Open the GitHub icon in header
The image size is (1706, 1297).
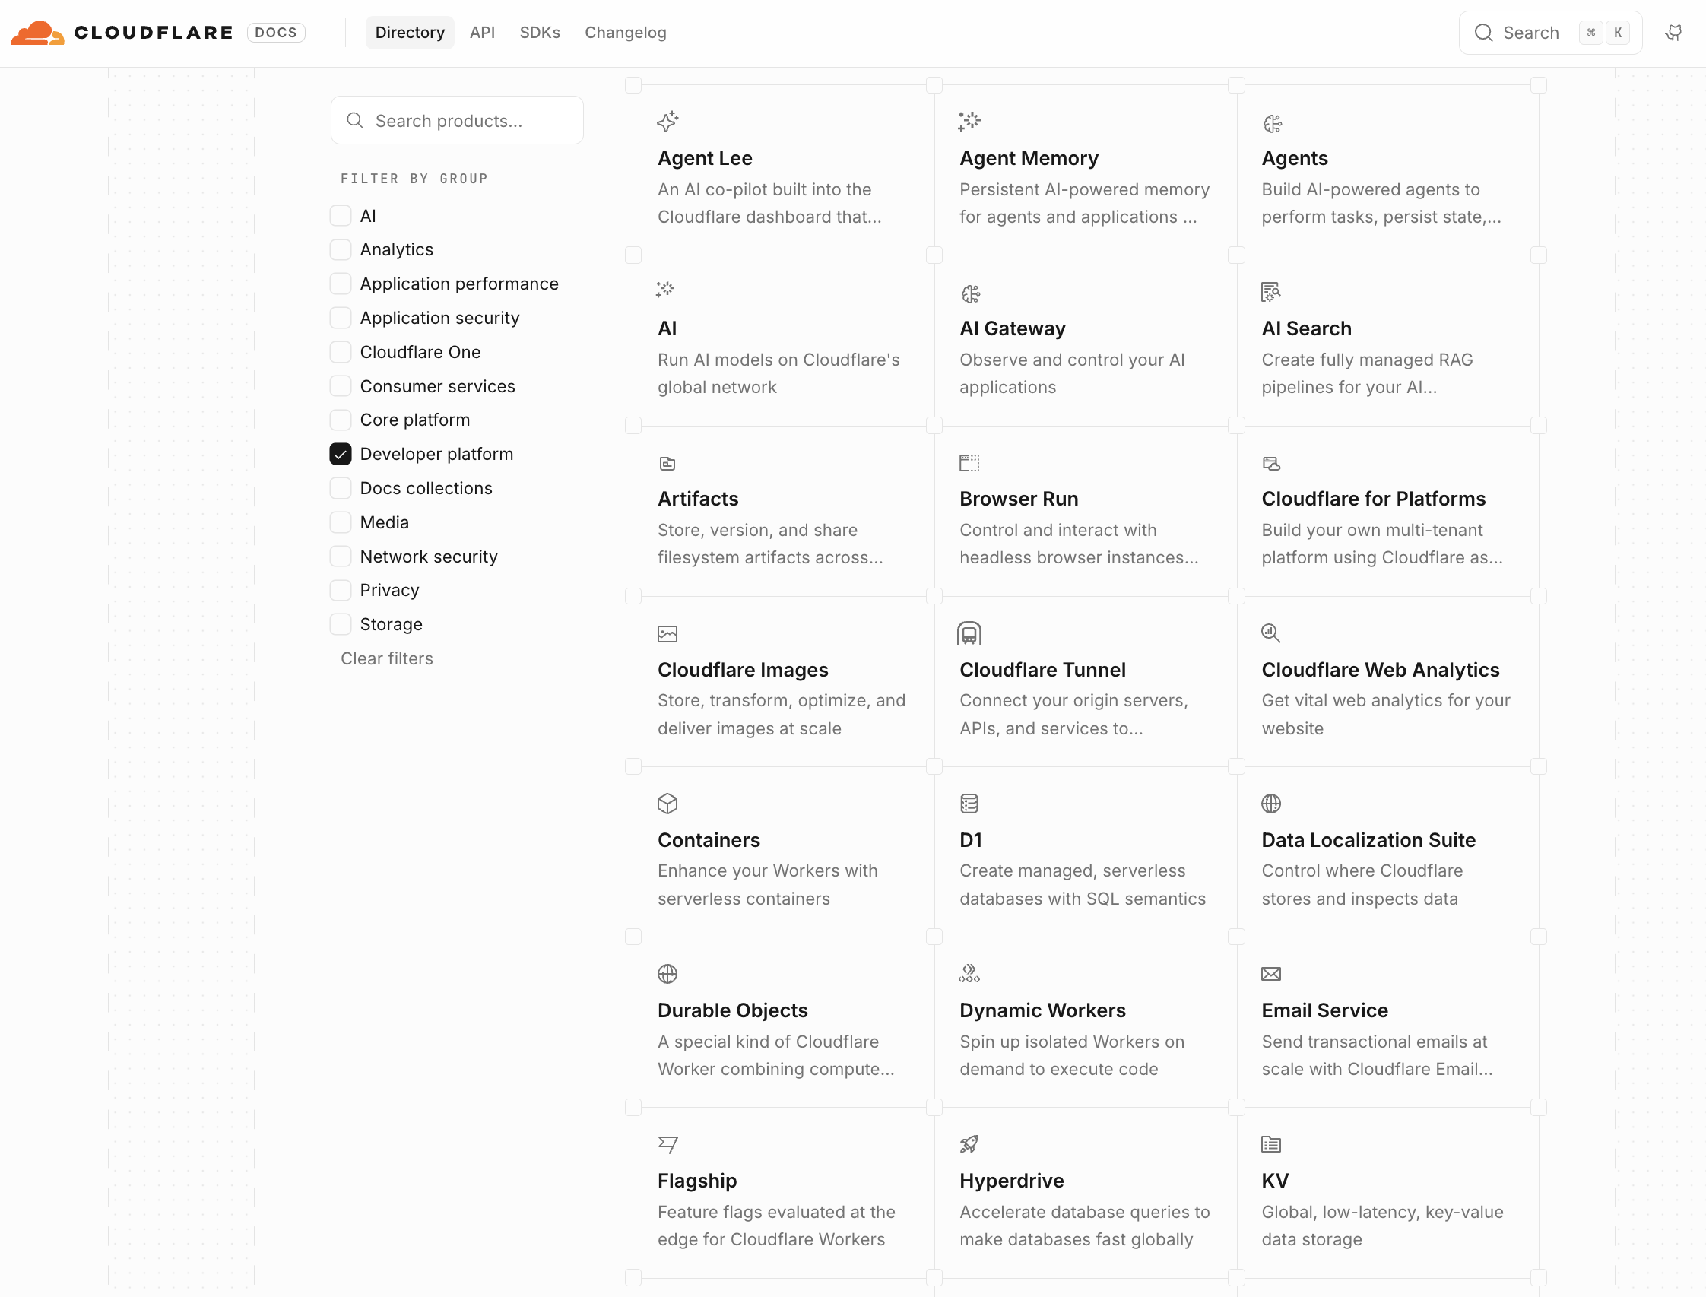[1673, 33]
